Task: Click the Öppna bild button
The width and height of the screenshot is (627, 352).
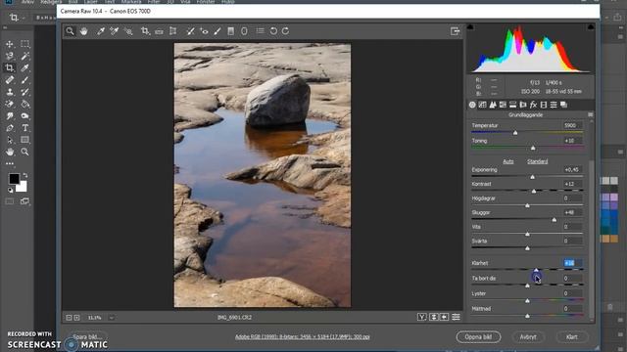Action: [x=478, y=336]
